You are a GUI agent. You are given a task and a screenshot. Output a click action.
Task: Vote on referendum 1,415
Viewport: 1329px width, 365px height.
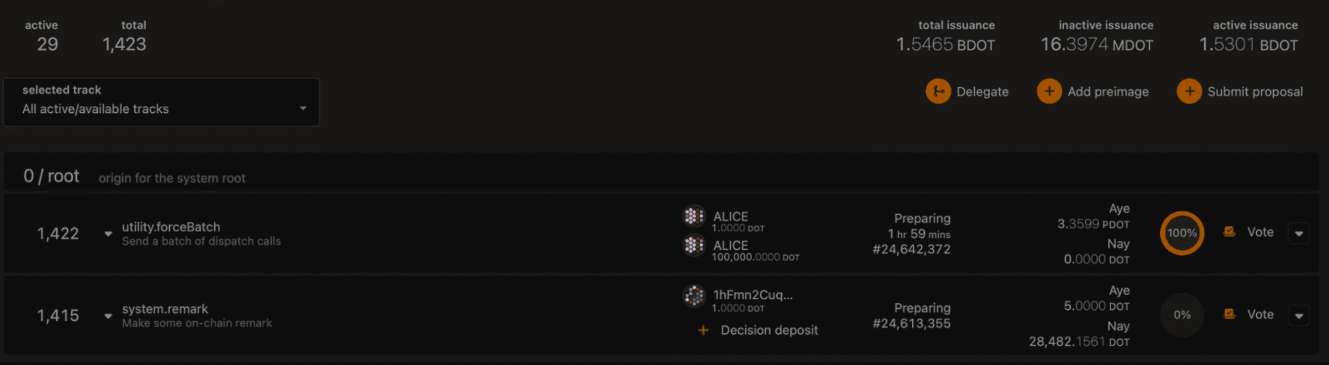coord(1260,315)
